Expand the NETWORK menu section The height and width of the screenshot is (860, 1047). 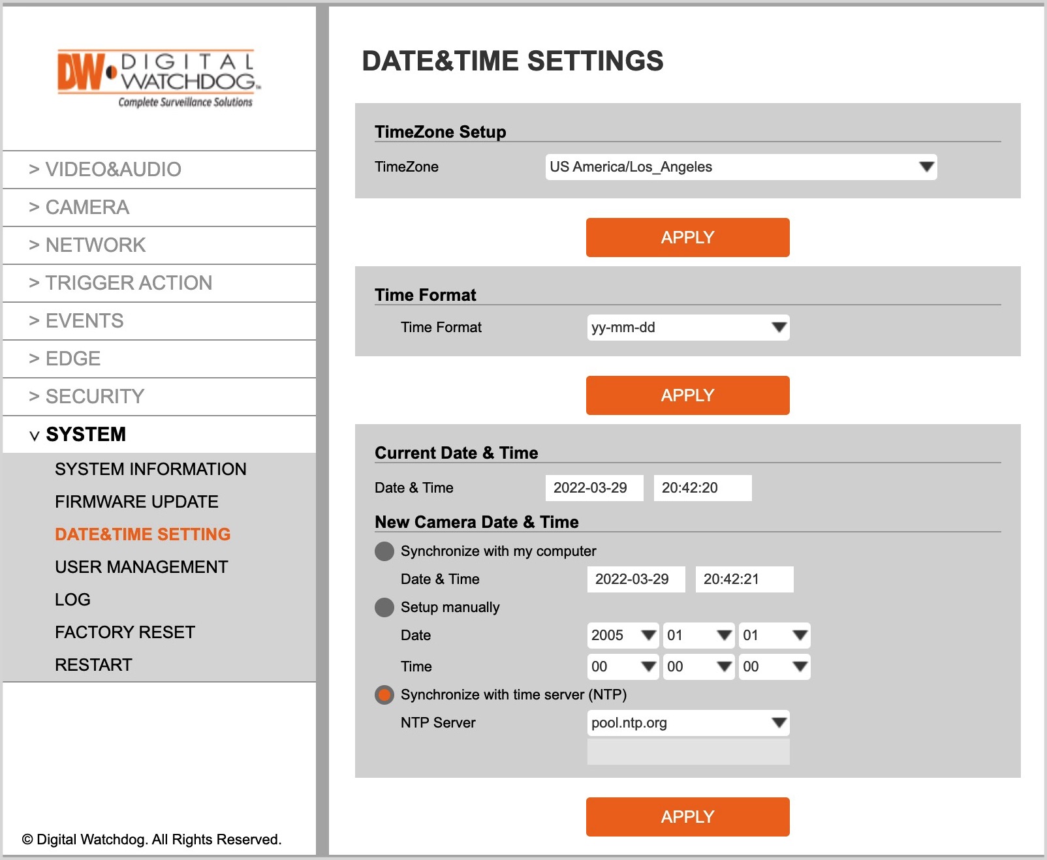[159, 245]
